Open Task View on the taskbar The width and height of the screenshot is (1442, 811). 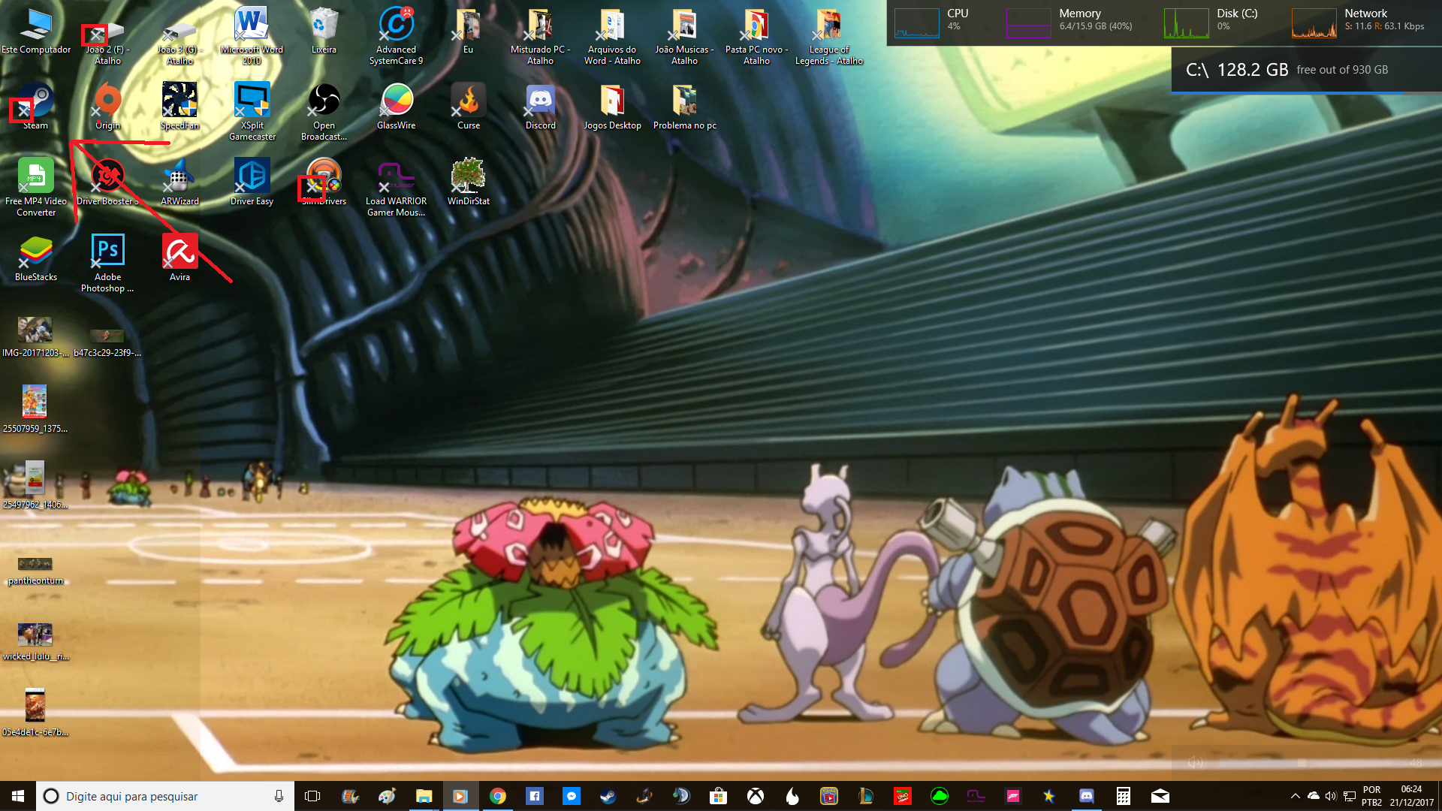312,796
